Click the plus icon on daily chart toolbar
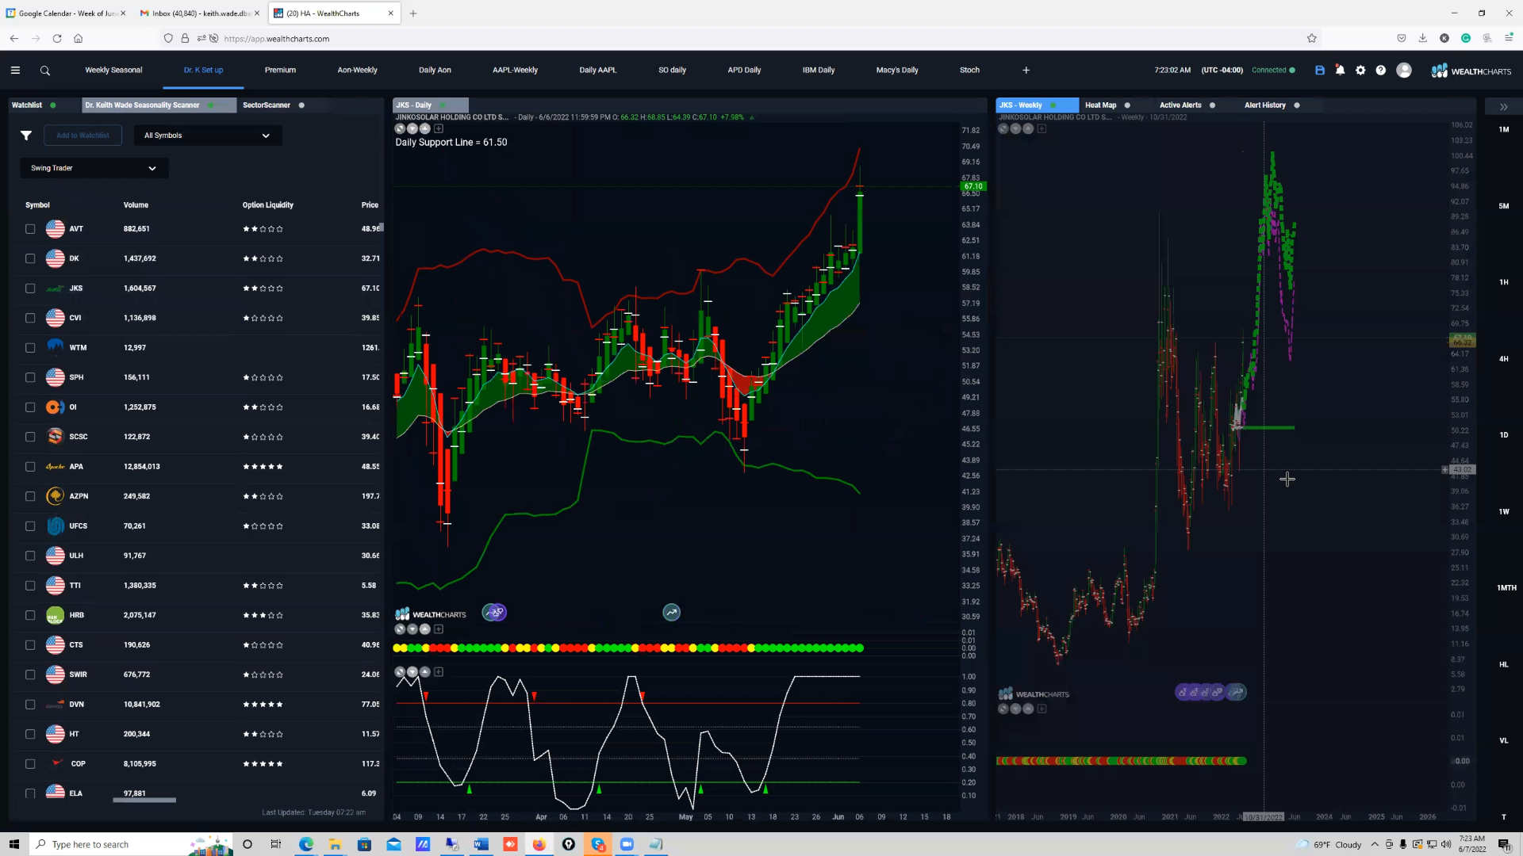This screenshot has width=1523, height=856. point(439,128)
